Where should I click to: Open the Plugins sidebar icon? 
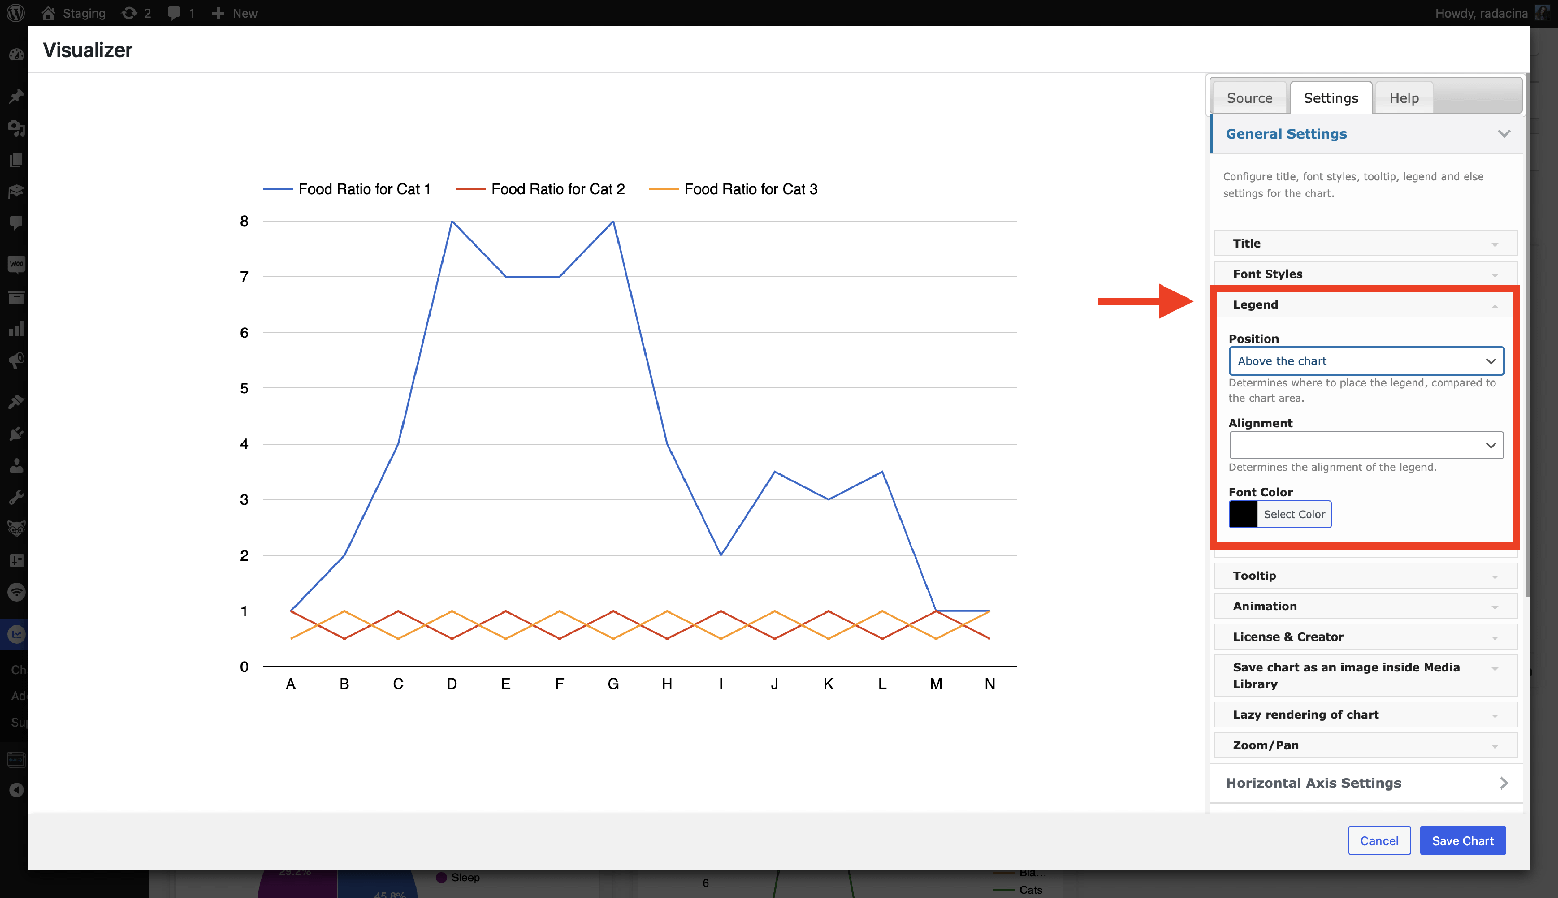tap(17, 433)
